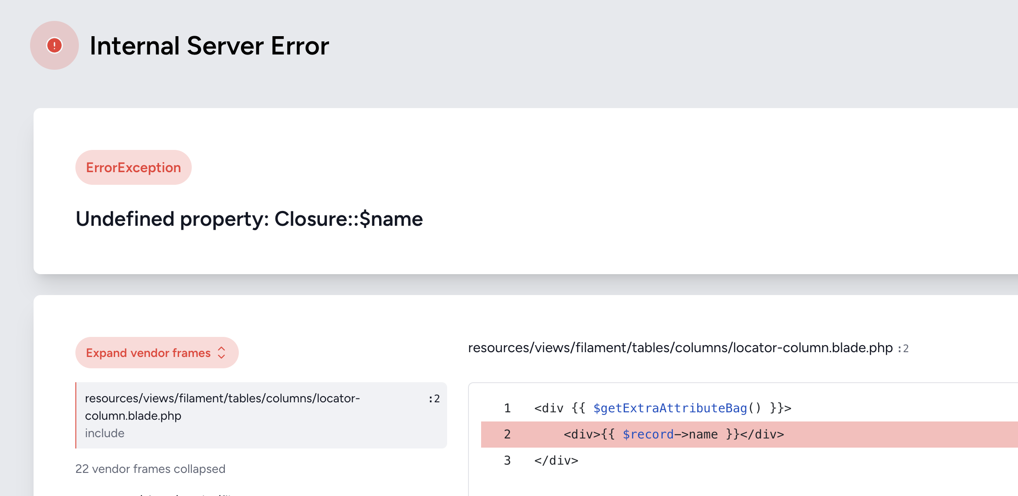Click the file path heading above the code
Screen dimensions: 1018x496
coord(680,348)
